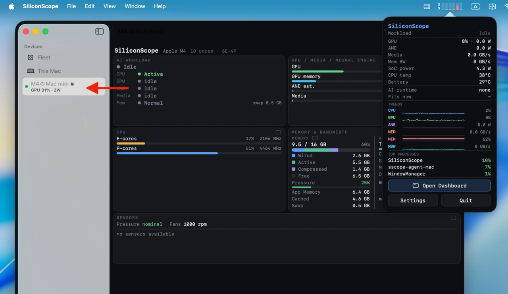Screen dimensions: 508x294
Task: Click the CPU temp 38°C value
Action: coord(485,75)
